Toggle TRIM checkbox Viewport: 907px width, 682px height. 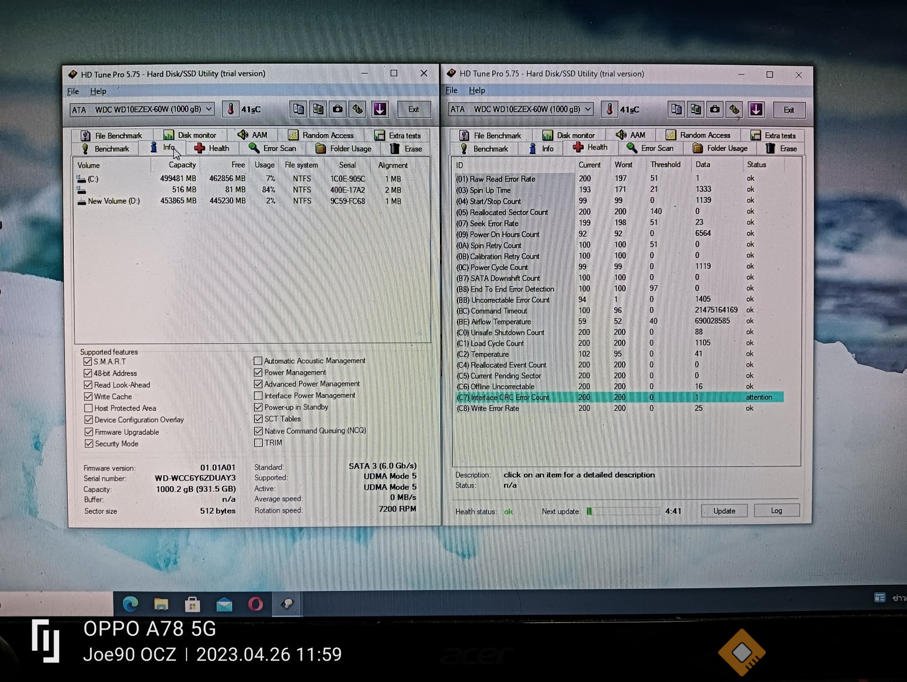pos(258,443)
